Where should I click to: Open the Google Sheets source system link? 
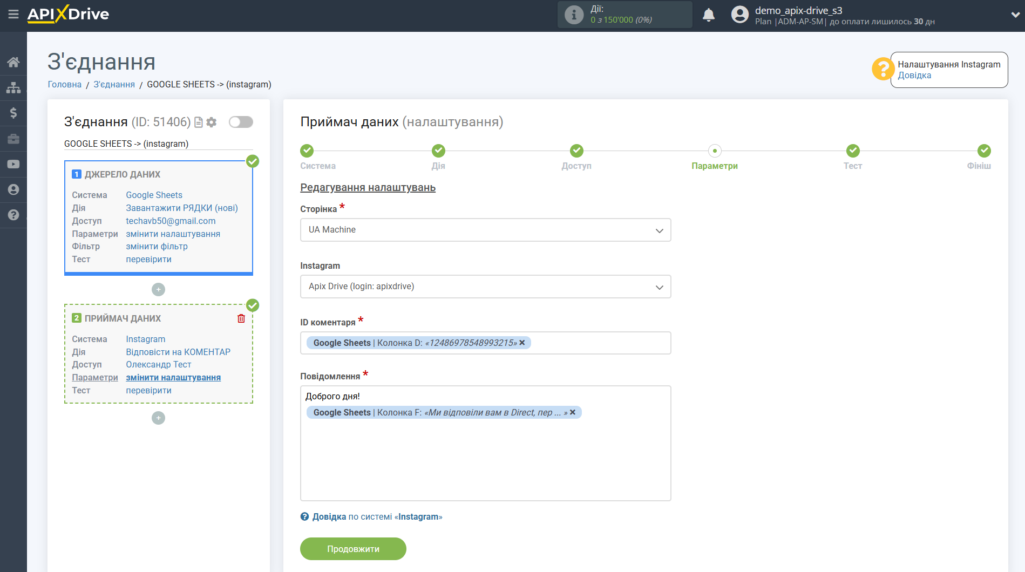coord(154,195)
